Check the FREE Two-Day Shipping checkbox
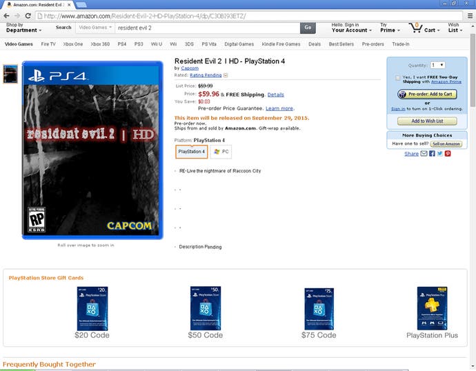Screen dimensions: 476x371 tap(397, 78)
